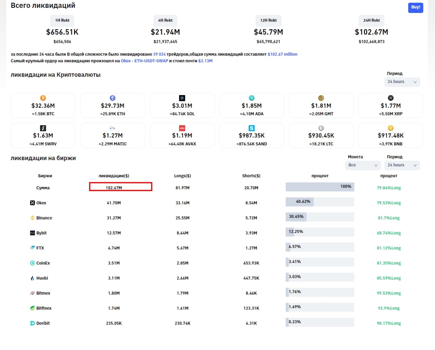Click Bitfinex liquidations value 1.74M
The height and width of the screenshot is (350, 435).
click(114, 308)
